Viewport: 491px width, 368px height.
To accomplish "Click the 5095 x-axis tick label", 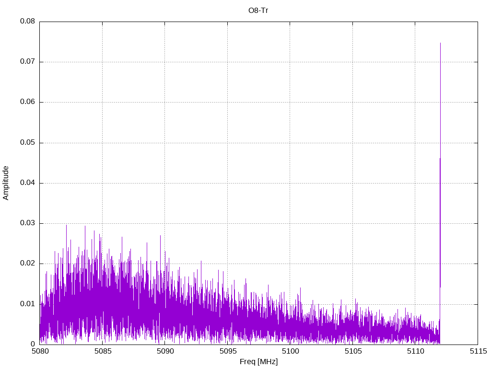I will click(227, 352).
